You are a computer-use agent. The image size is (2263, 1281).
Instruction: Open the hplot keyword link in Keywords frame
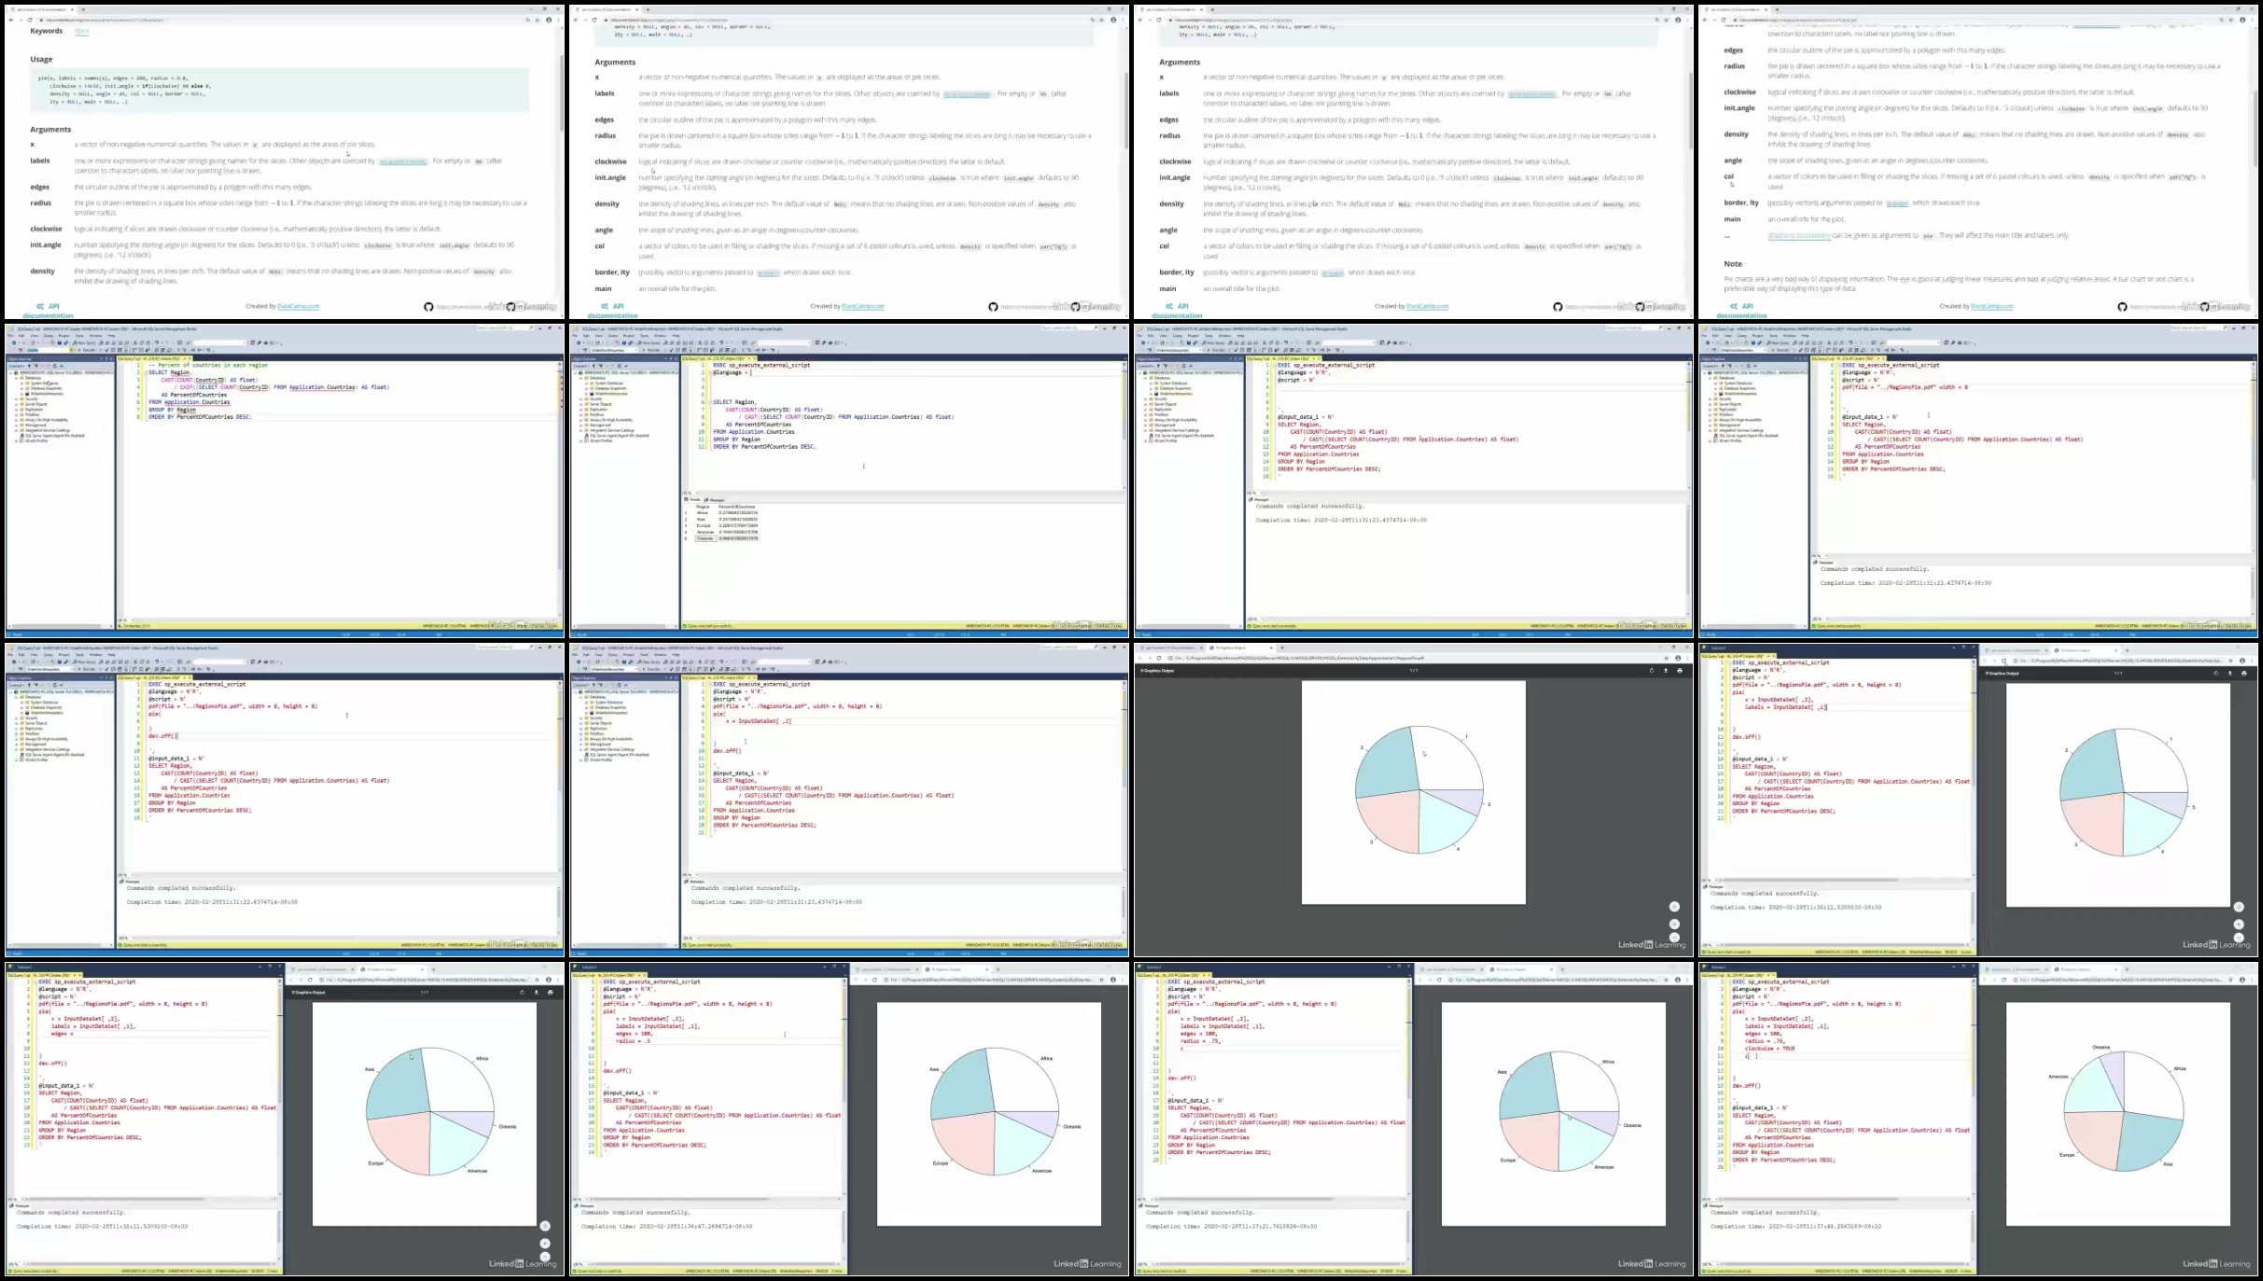coord(81,31)
